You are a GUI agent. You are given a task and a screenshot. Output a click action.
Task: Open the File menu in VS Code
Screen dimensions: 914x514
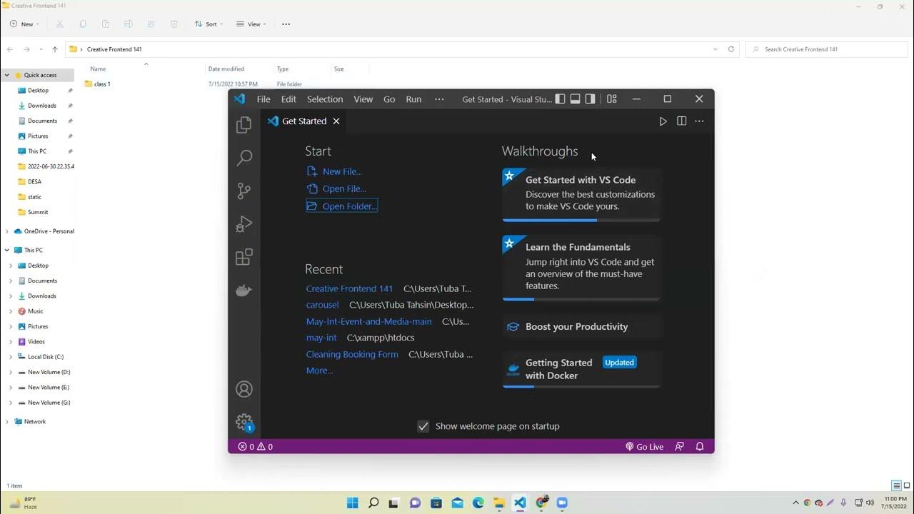263,99
